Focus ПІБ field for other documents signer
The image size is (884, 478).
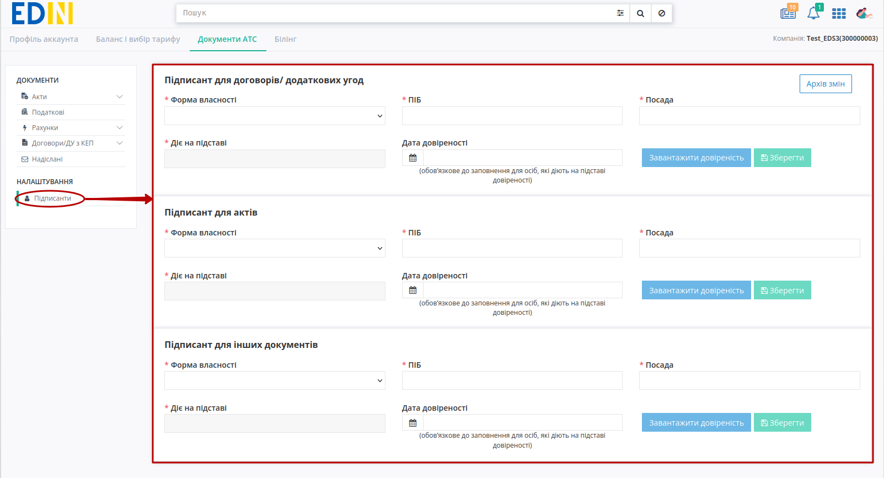(x=512, y=380)
